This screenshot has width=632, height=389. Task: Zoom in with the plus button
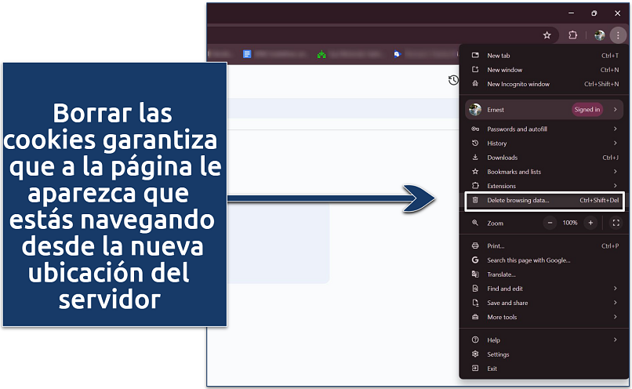click(x=590, y=223)
